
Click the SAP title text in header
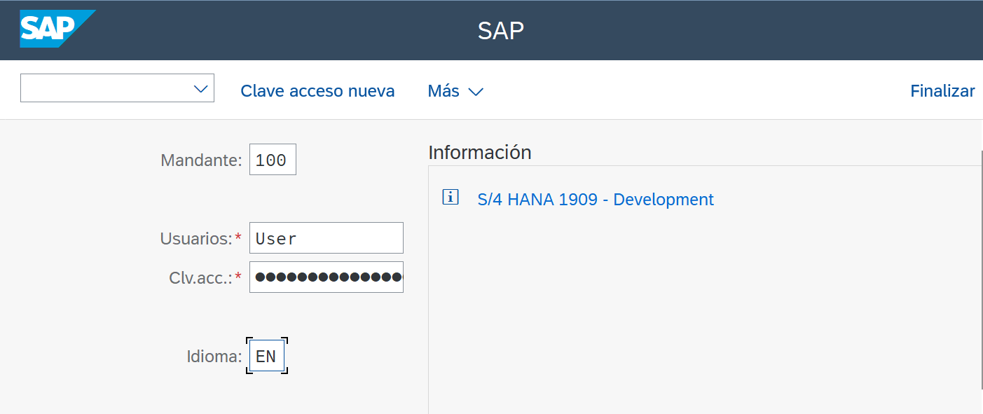(x=500, y=31)
